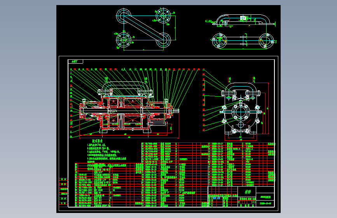The width and height of the screenshot is (337, 218).
Task: Click the red hatched pump body in the section view
Action: point(125,112)
